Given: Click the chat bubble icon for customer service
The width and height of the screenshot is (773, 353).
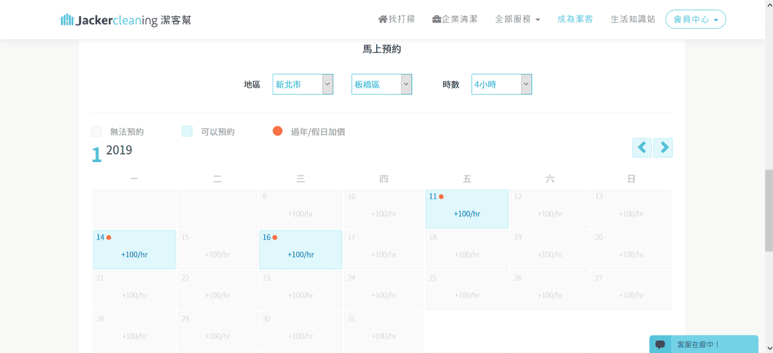Looking at the screenshot, I should [x=660, y=345].
